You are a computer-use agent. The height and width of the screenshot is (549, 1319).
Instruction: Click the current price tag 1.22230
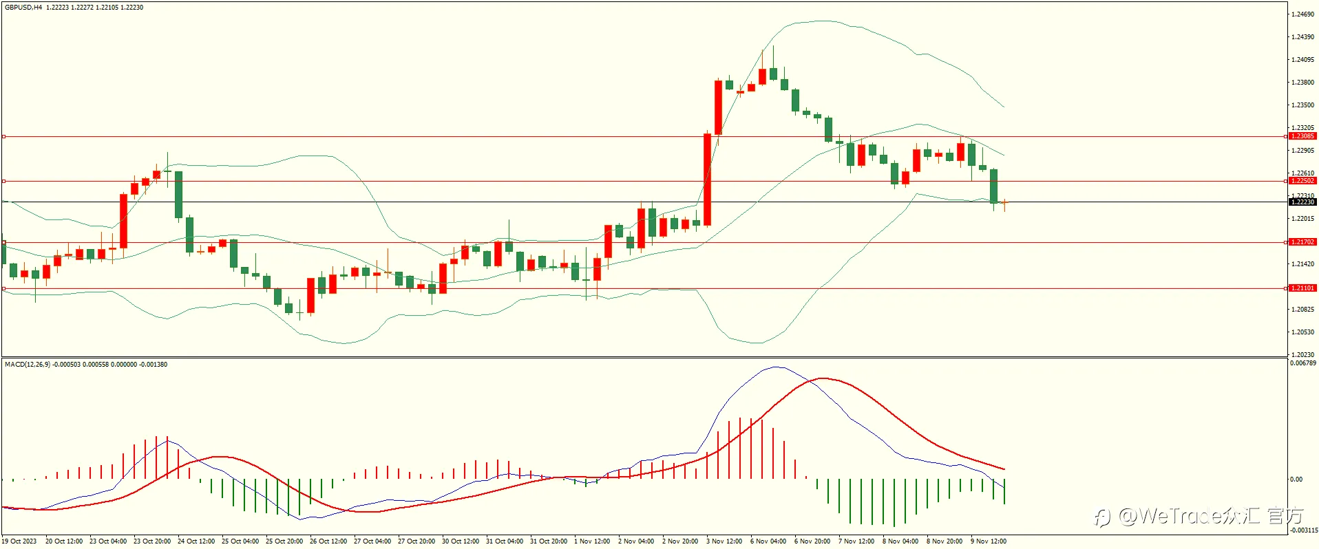tap(1302, 202)
